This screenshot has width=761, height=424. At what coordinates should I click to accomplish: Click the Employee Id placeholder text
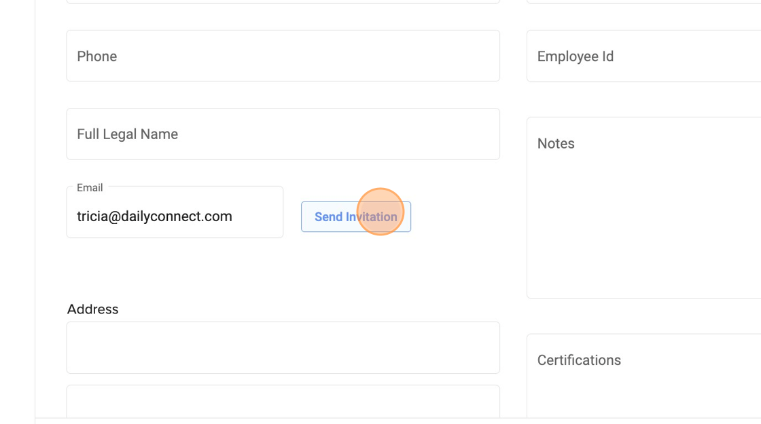(576, 56)
